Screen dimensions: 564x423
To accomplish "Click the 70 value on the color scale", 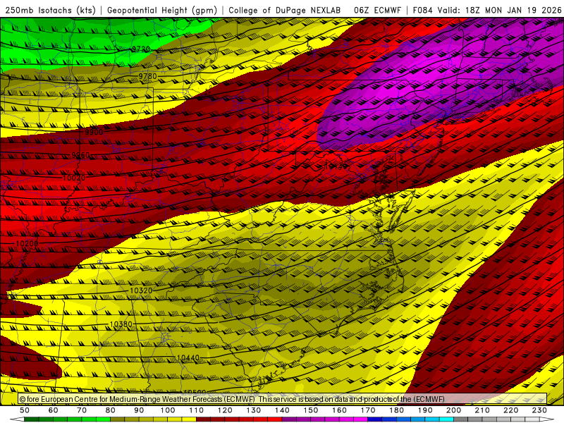I will point(82,410).
